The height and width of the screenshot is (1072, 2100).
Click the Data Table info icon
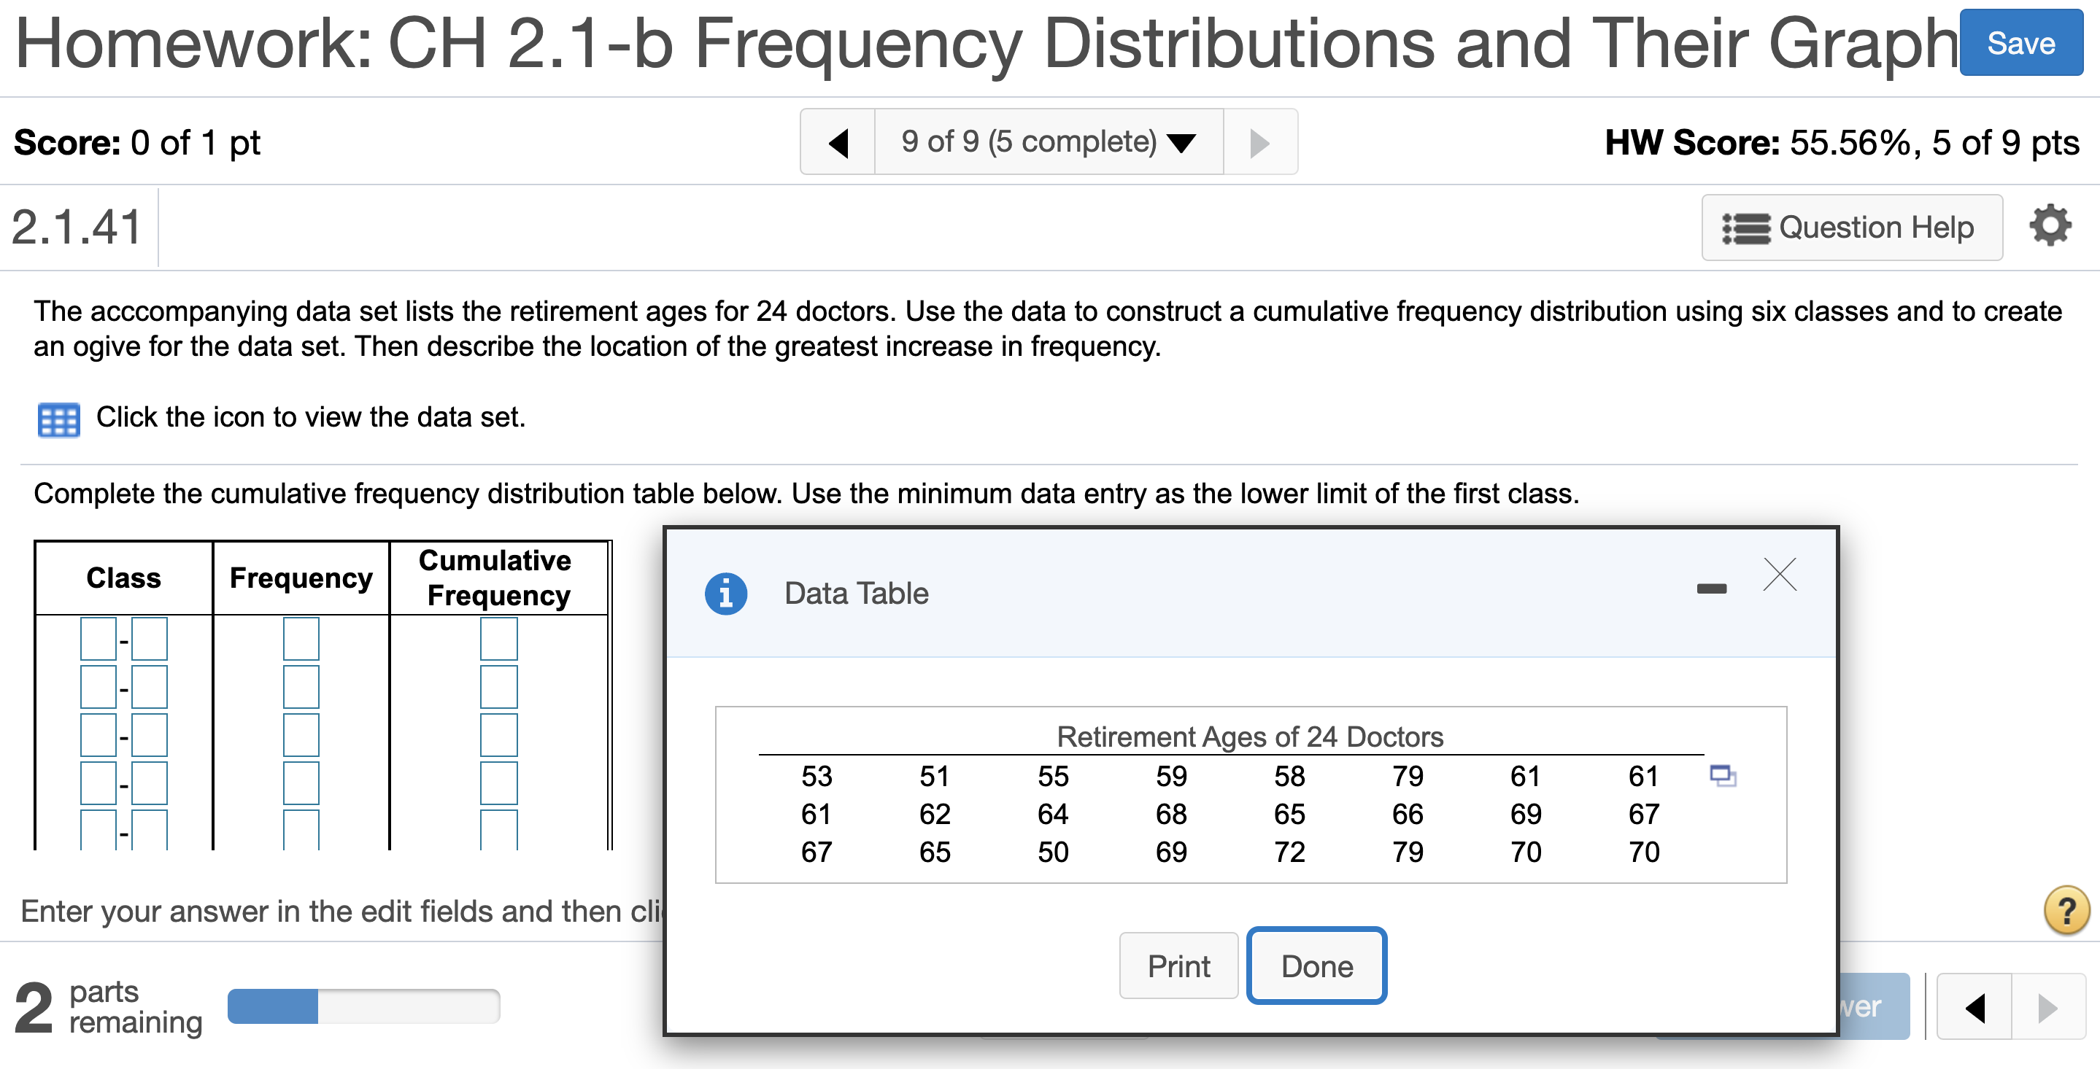[725, 593]
